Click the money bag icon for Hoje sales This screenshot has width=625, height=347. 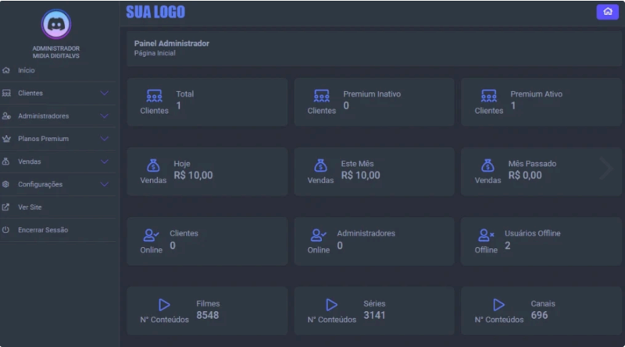tap(153, 165)
